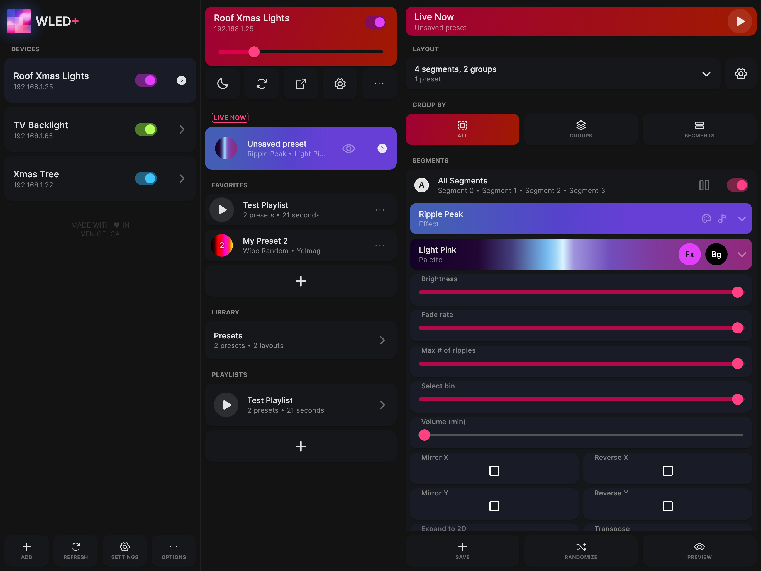
Task: Open My Preset 2 more menu
Action: click(x=380, y=246)
